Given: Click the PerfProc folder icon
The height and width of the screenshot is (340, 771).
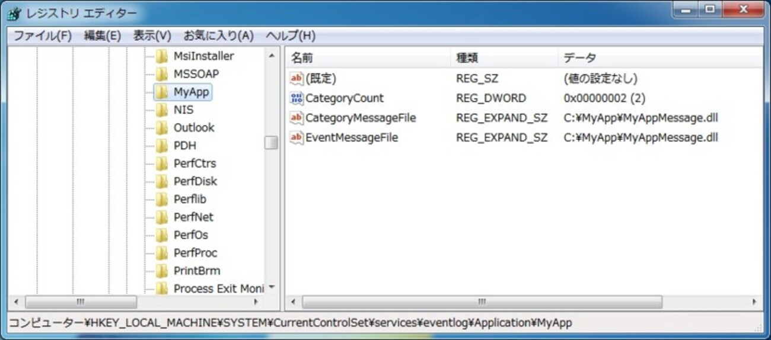Looking at the screenshot, I should point(161,253).
